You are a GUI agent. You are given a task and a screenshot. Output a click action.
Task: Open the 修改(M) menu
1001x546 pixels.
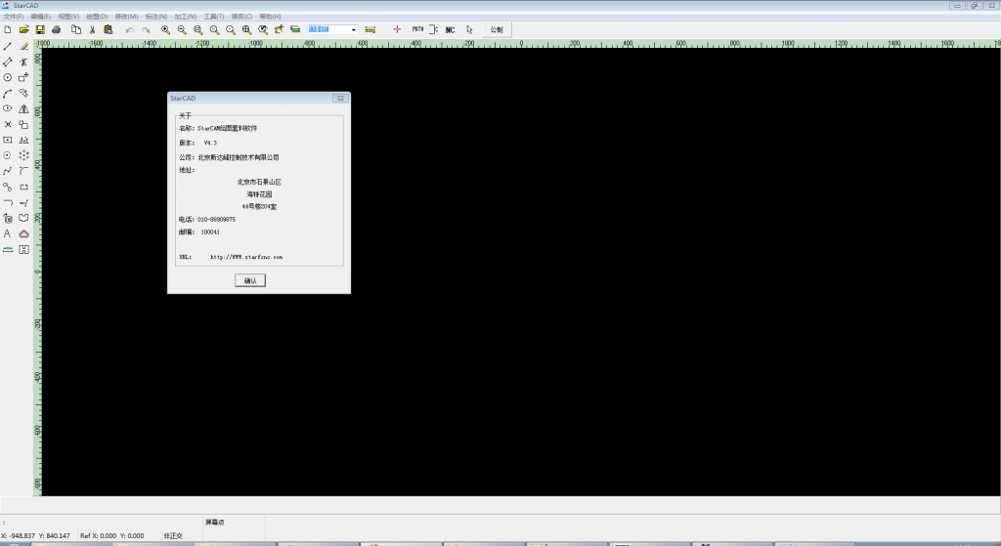126,17
